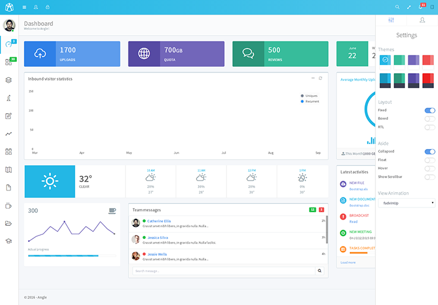Enable the Show Scrollbar switch
This screenshot has width=438, height=305.
tap(430, 177)
